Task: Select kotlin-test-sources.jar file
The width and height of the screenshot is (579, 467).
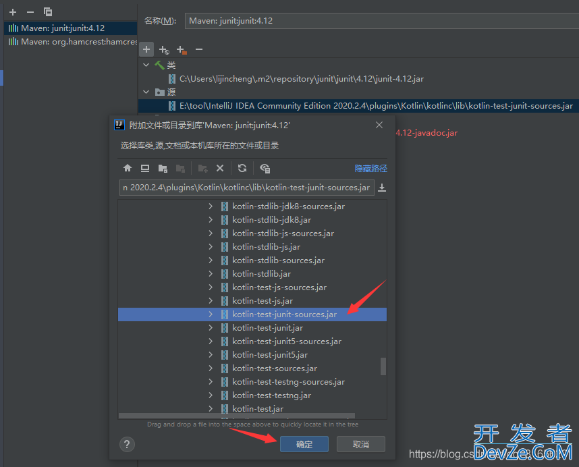Action: pos(275,368)
